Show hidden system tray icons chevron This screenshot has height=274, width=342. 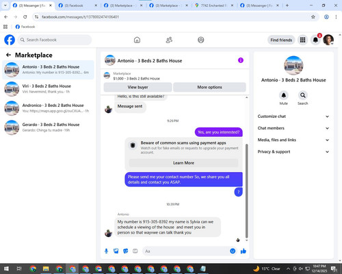click(288, 269)
